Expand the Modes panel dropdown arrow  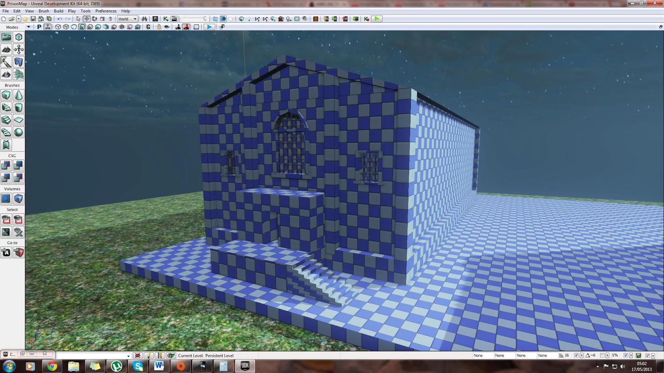(28, 27)
